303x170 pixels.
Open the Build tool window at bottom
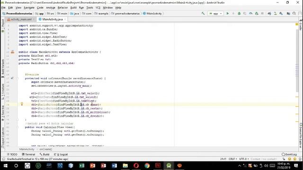coord(45,154)
